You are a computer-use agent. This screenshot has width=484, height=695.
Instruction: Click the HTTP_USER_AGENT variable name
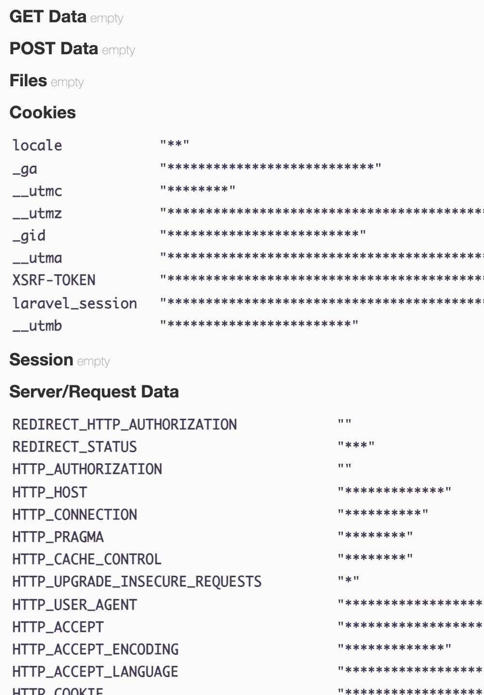75,605
